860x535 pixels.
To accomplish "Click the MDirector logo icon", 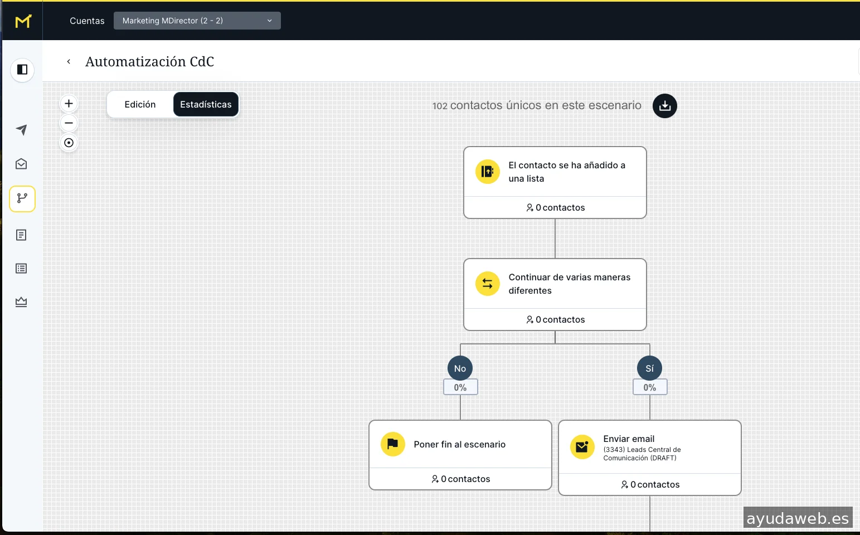I will click(x=23, y=21).
